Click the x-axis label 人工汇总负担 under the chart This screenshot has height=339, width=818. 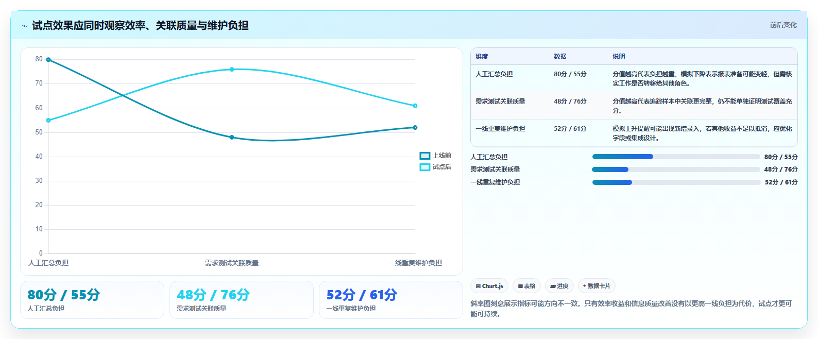[48, 263]
